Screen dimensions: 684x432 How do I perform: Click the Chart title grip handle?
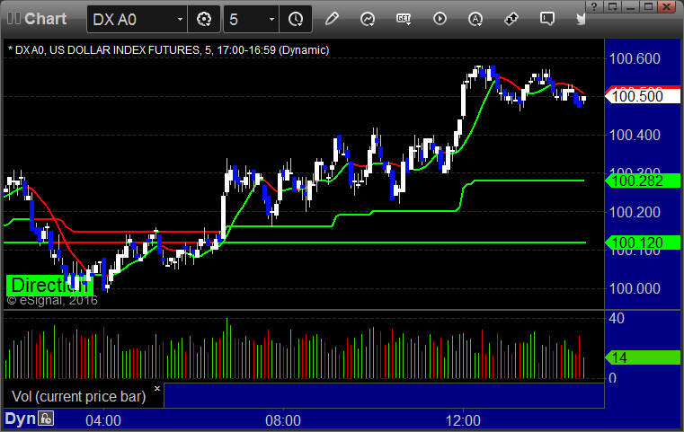pos(13,18)
